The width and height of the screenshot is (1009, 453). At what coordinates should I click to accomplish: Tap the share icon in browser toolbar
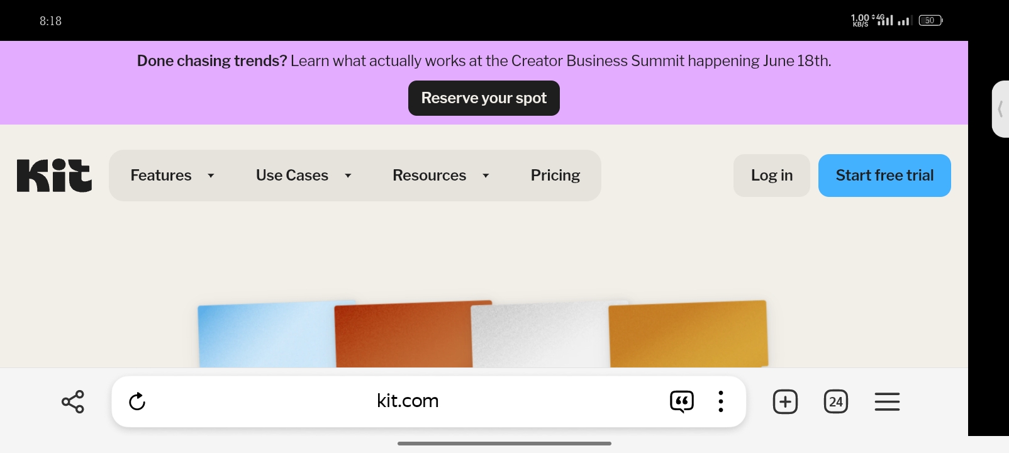[73, 401]
